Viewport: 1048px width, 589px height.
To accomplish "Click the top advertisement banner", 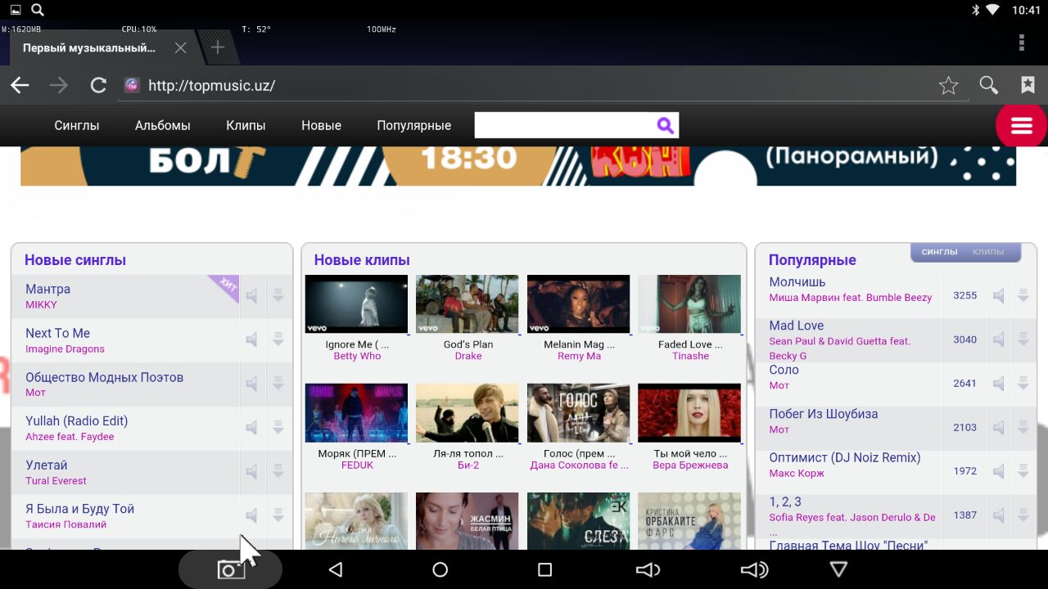I will pyautogui.click(x=518, y=166).
